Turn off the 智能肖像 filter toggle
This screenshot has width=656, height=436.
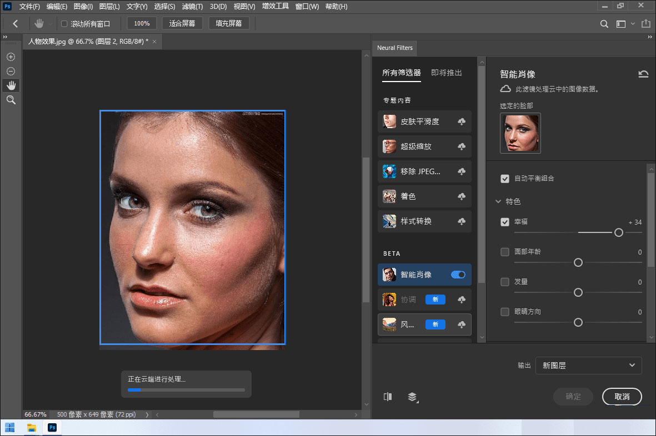pyautogui.click(x=458, y=275)
